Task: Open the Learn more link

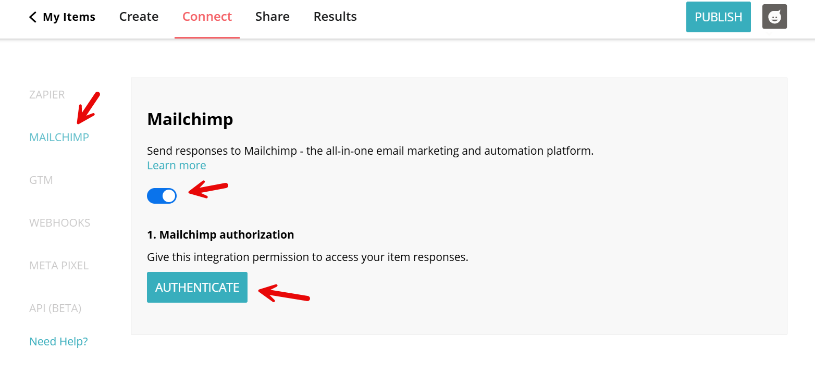Action: (x=176, y=165)
